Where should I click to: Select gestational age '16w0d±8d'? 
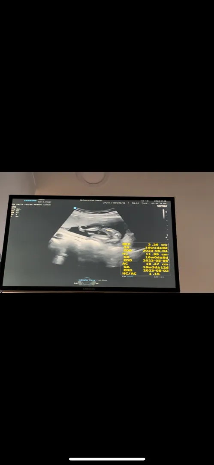[157, 257]
